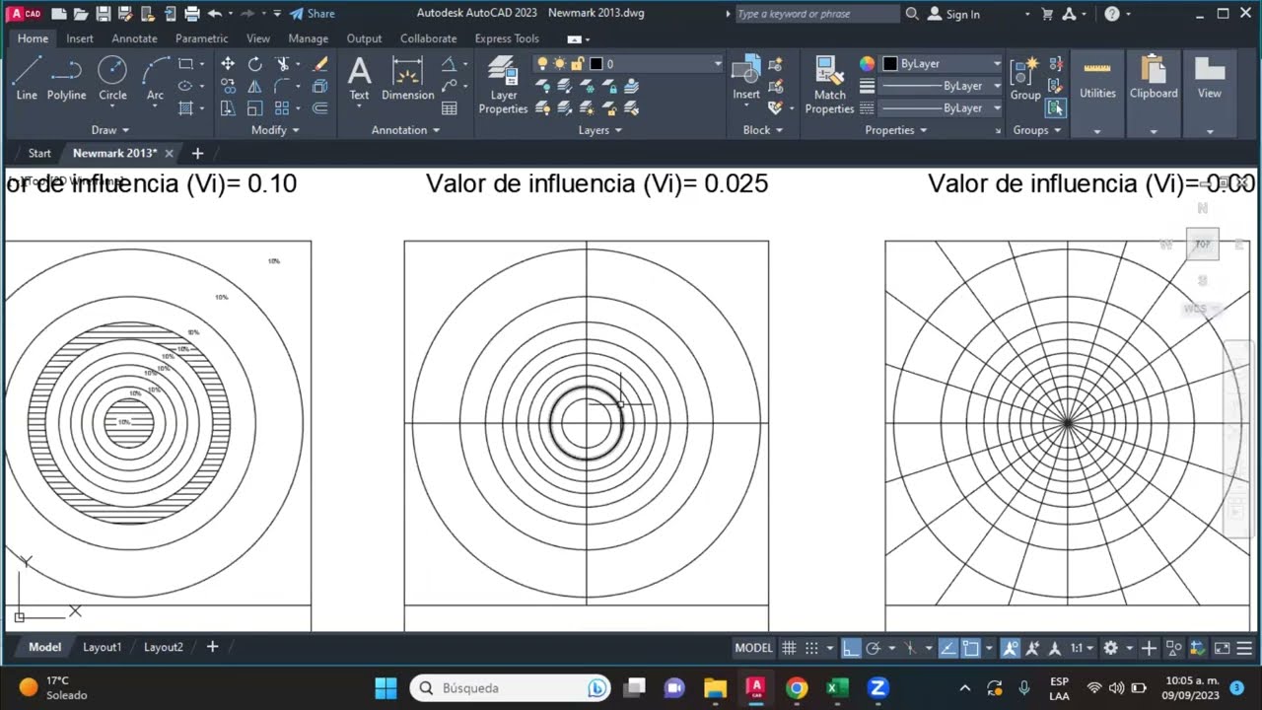Image resolution: width=1262 pixels, height=710 pixels.
Task: Switch to the Start tab
Action: coord(39,153)
